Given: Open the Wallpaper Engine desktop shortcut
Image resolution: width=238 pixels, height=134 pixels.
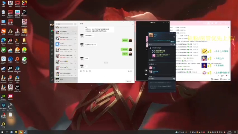Looking at the screenshot, I should coord(3,60).
